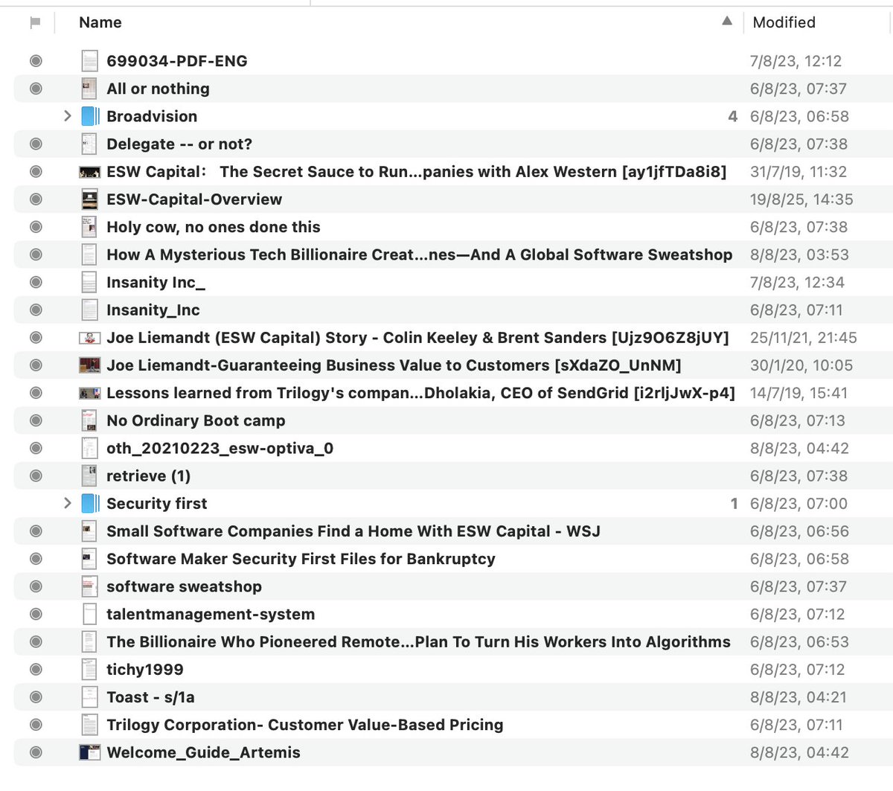
Task: Click the modified date 7/8/23, 12:34
Action: (x=797, y=282)
